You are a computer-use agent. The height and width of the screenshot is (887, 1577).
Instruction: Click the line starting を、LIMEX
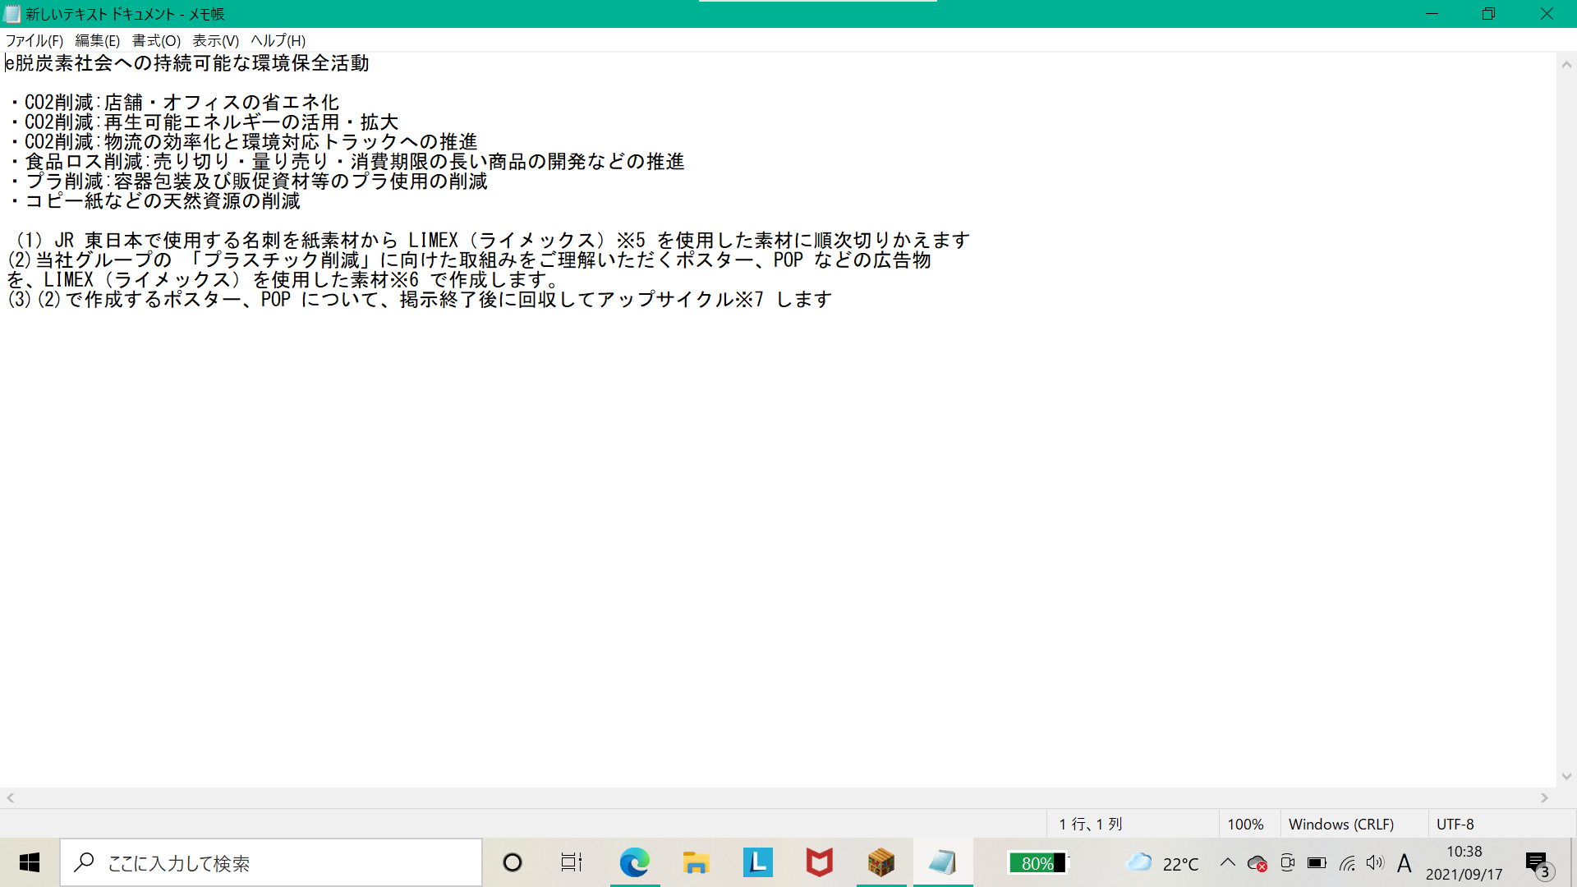(283, 280)
